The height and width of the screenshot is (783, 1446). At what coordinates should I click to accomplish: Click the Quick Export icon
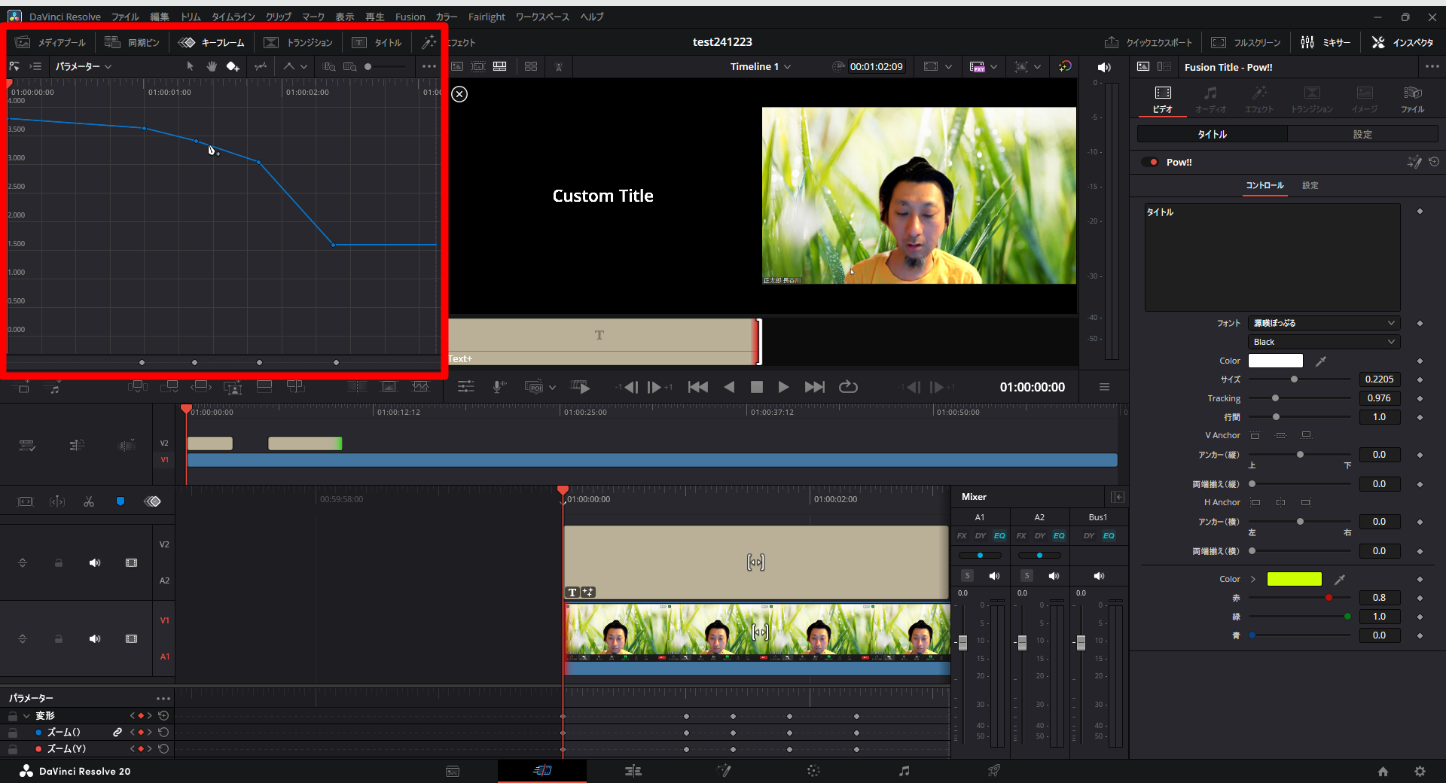tap(1111, 43)
